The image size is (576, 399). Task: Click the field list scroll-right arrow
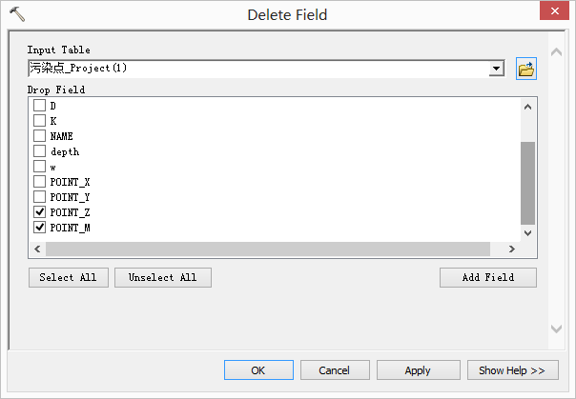click(x=511, y=249)
